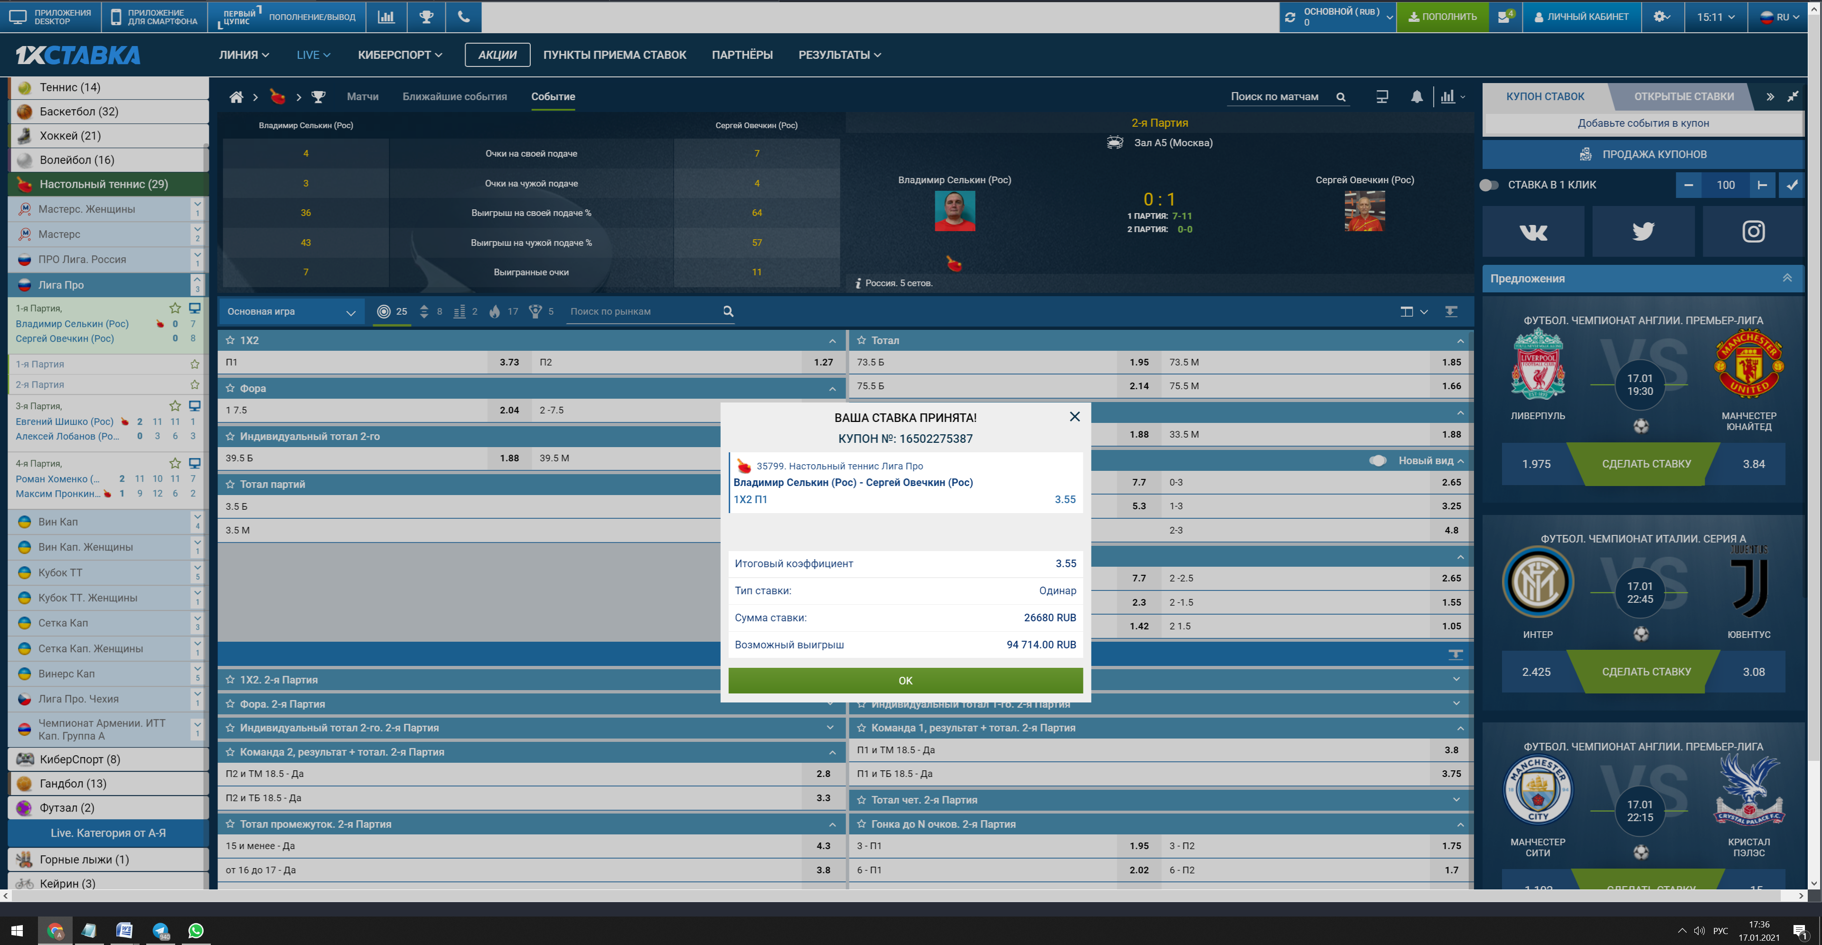The width and height of the screenshot is (1822, 945).
Task: Click the VK social network icon
Action: click(x=1533, y=231)
